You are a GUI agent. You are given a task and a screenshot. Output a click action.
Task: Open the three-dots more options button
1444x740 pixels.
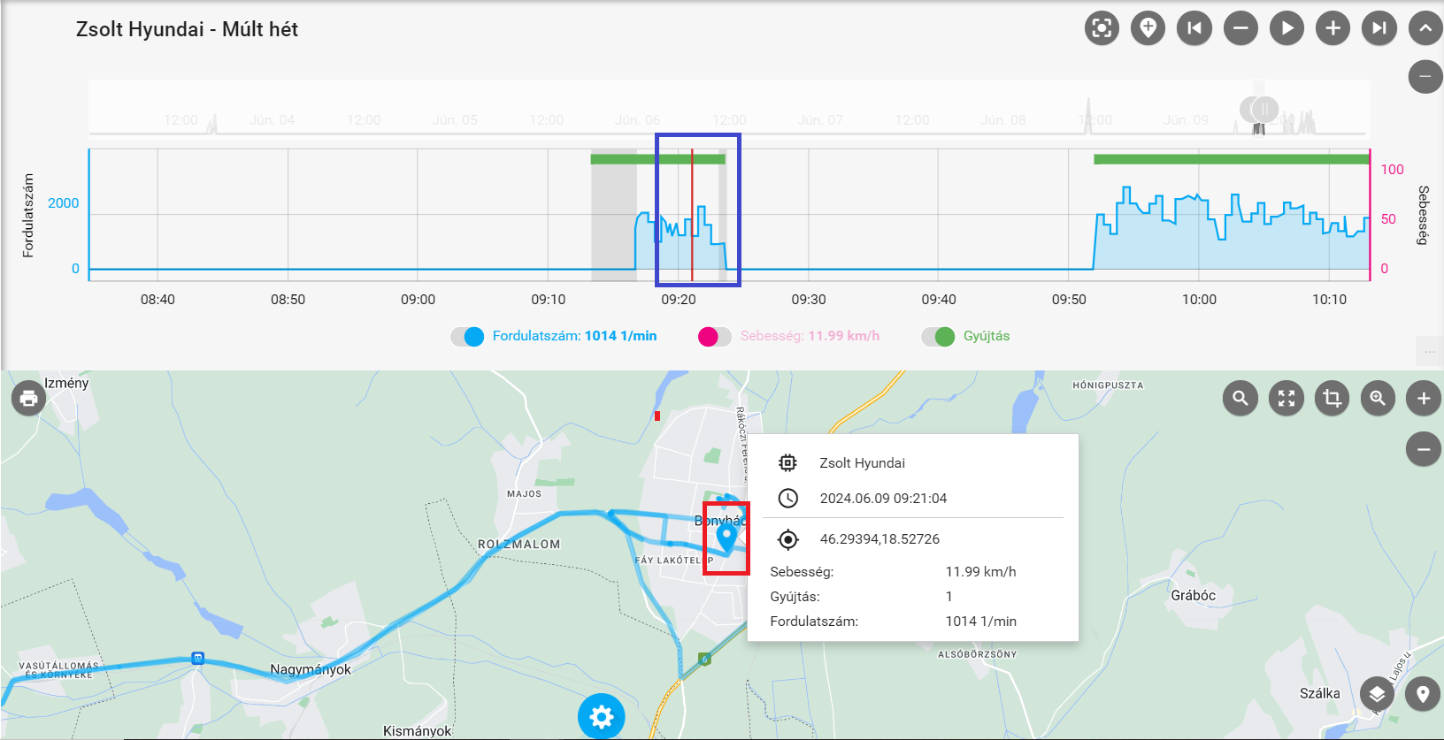pos(1430,351)
